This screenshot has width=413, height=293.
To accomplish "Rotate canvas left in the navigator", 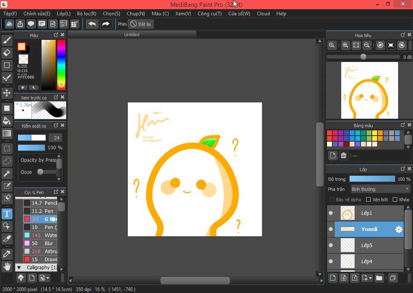I will (380, 45).
